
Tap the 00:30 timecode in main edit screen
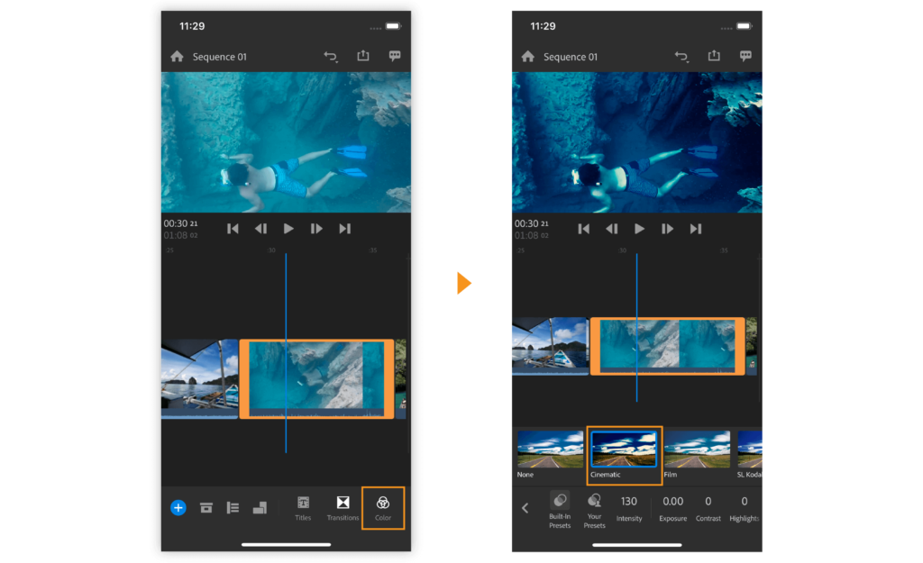(x=180, y=223)
